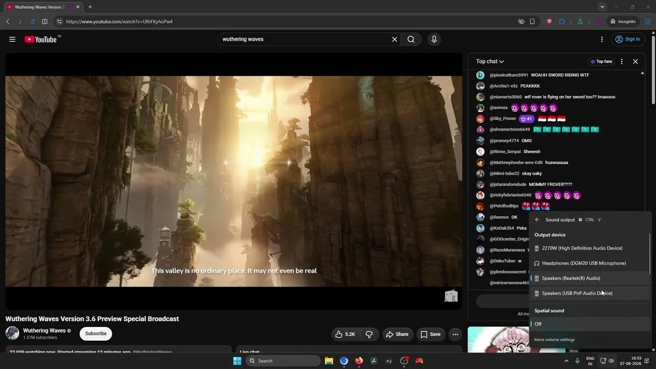This screenshot has width=656, height=369.
Task: Open YouTube settings three-dot menu
Action: point(602,39)
